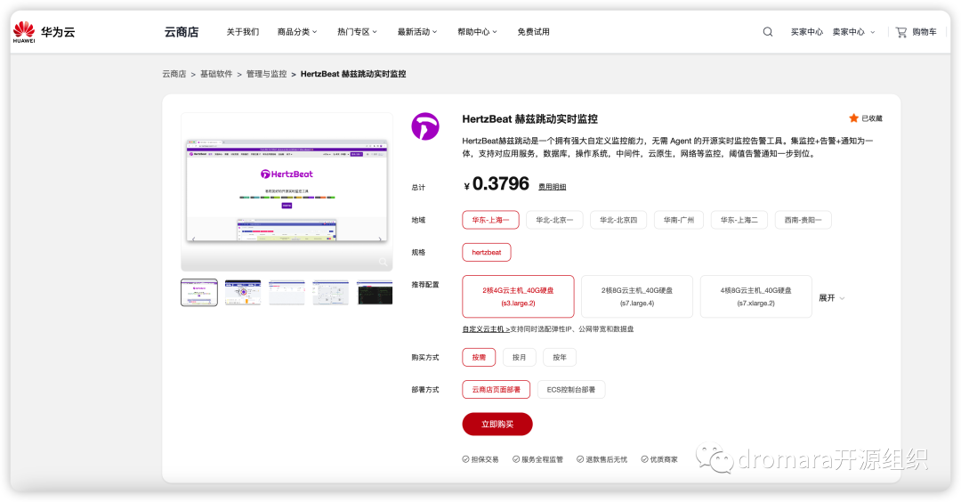This screenshot has height=502, width=961.
Task: Expand more configurations with 展开
Action: (832, 298)
